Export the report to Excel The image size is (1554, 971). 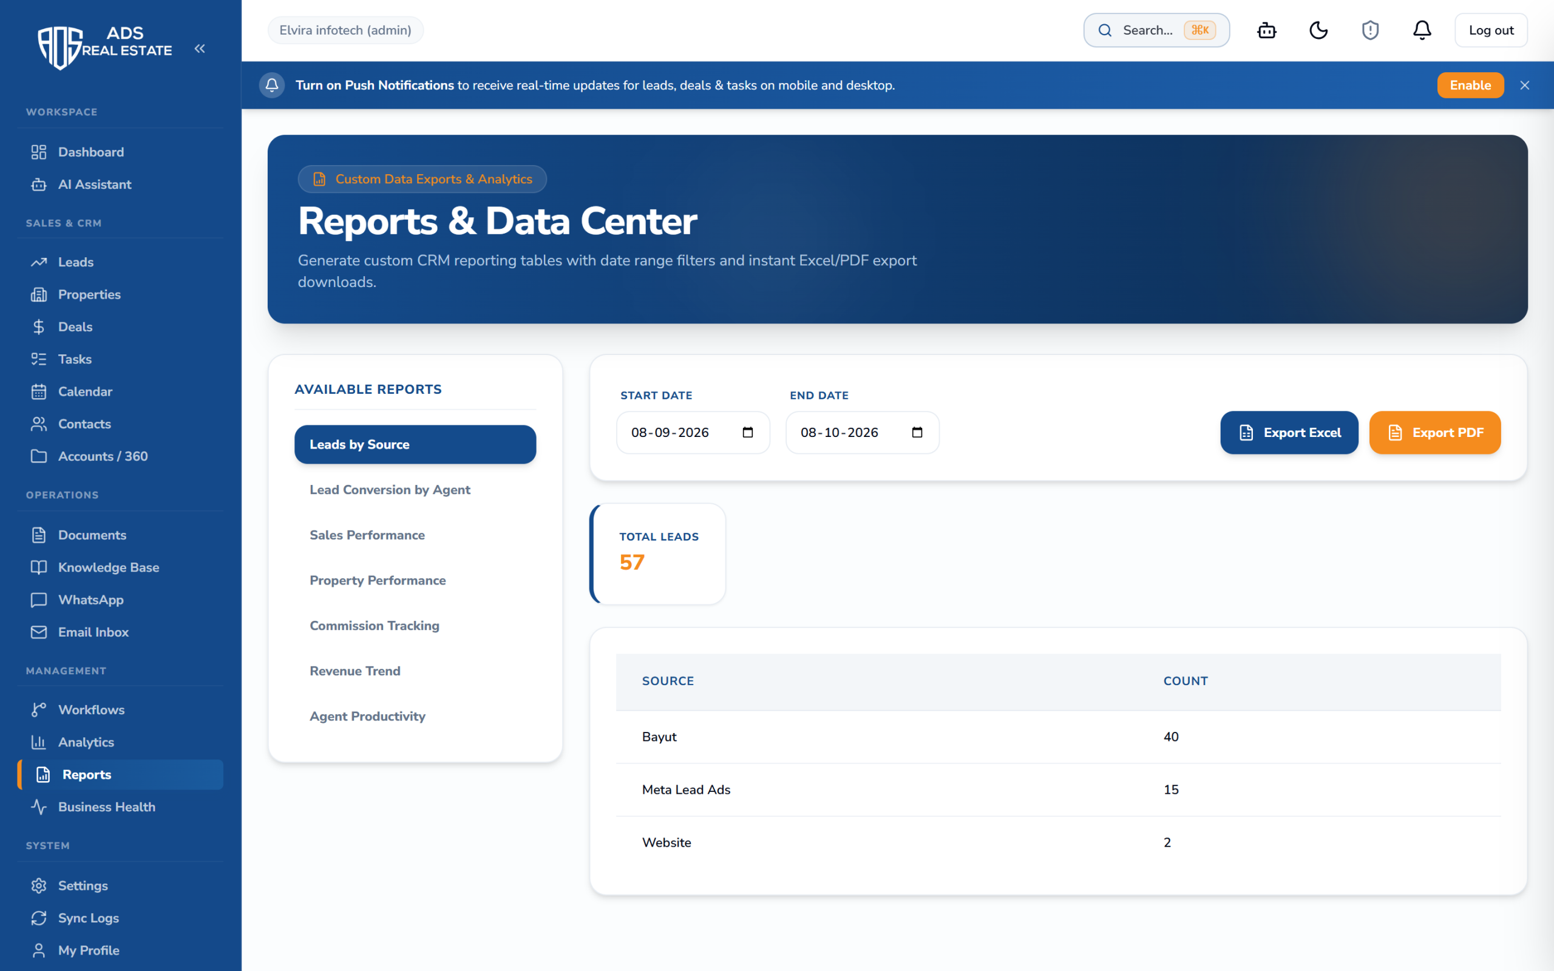tap(1289, 433)
